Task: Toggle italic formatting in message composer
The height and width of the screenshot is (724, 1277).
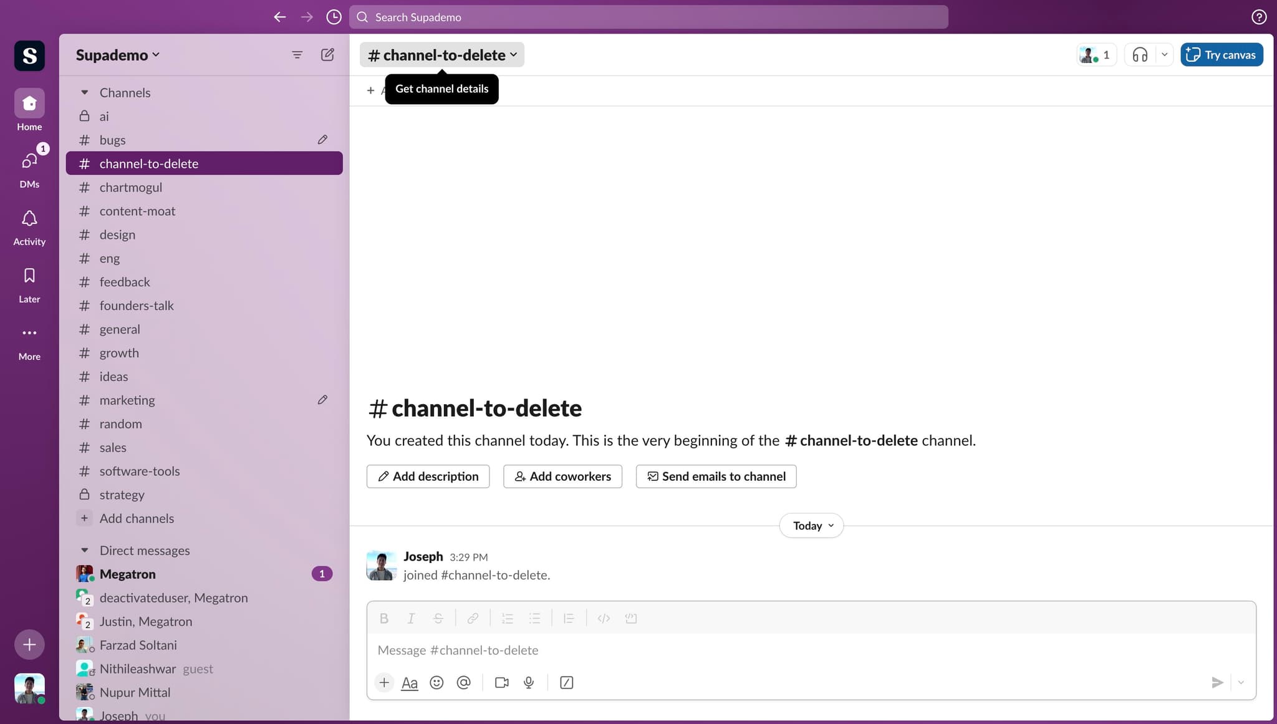Action: click(x=411, y=618)
